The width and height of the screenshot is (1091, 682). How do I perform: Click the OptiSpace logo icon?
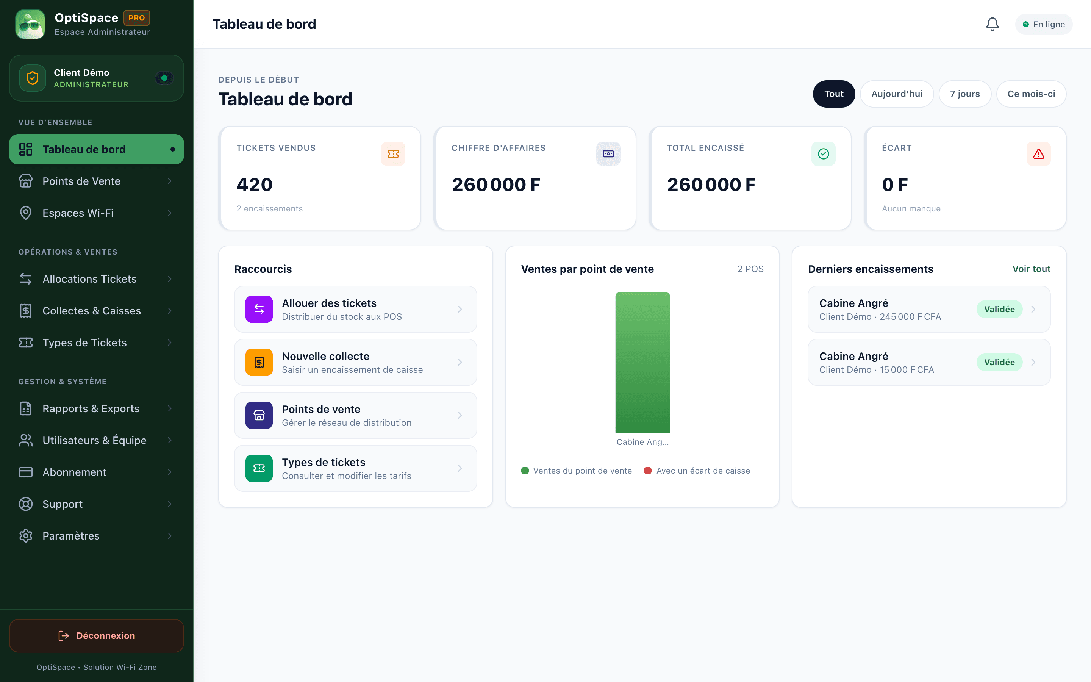click(30, 24)
